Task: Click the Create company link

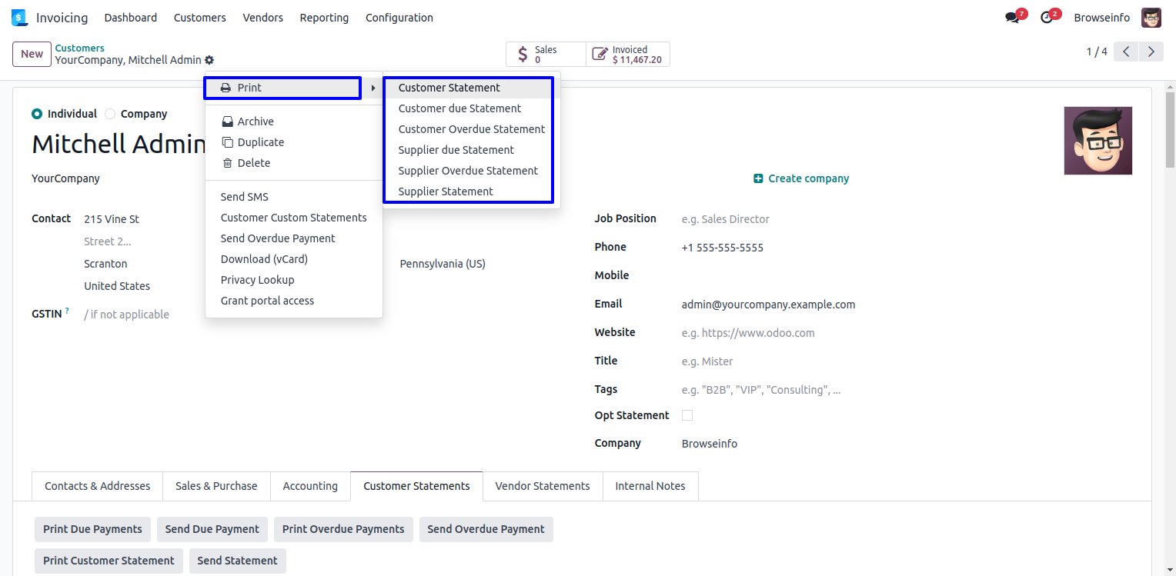Action: coord(808,178)
